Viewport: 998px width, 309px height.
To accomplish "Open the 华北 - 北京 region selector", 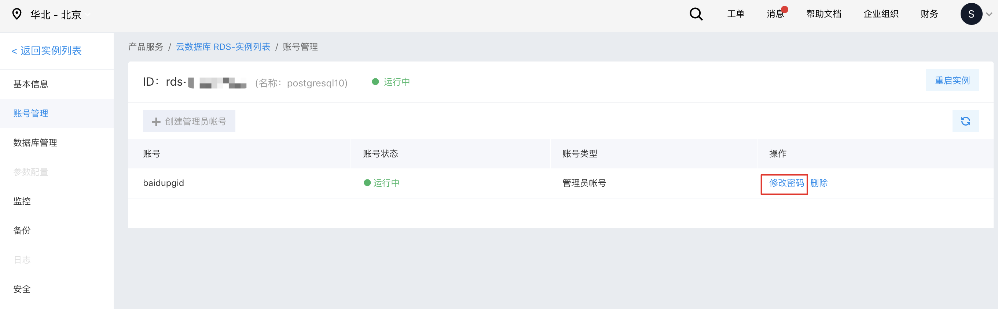I will point(55,15).
